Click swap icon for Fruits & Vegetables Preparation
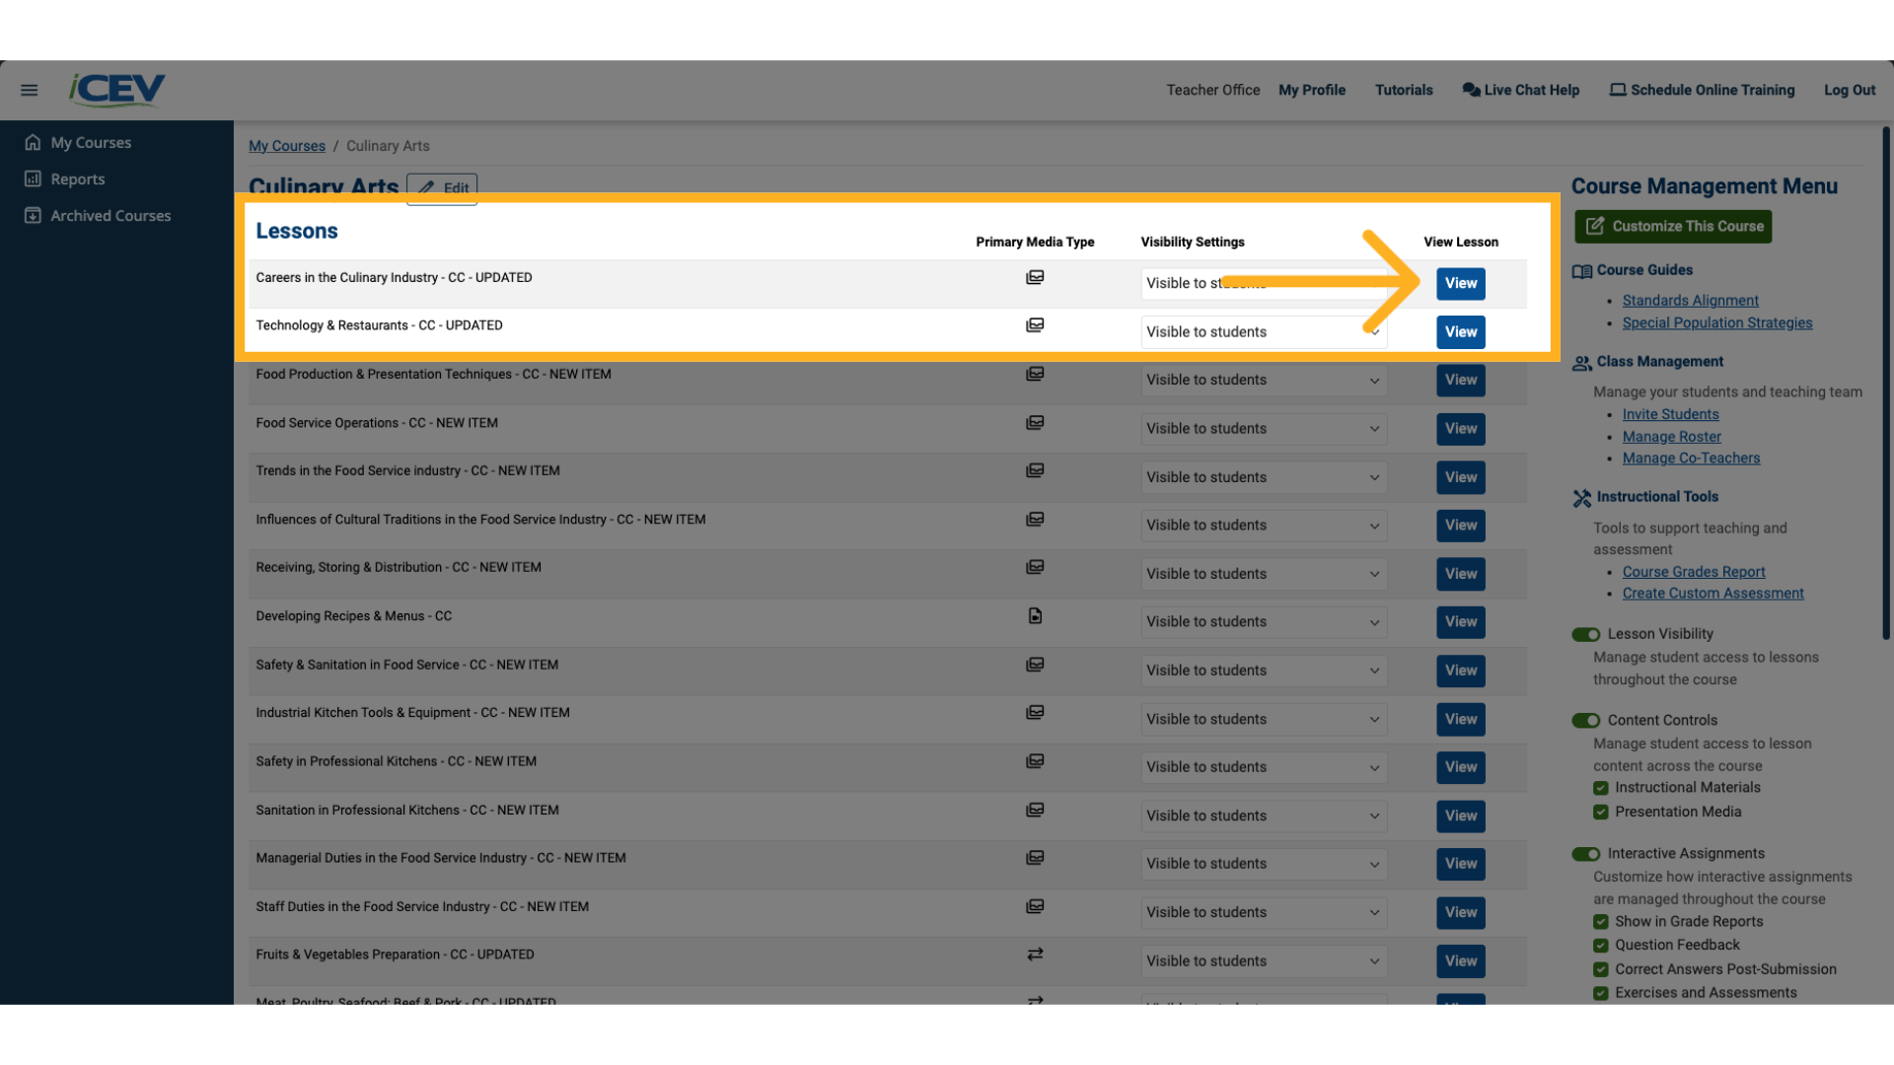1894x1065 pixels. point(1035,955)
